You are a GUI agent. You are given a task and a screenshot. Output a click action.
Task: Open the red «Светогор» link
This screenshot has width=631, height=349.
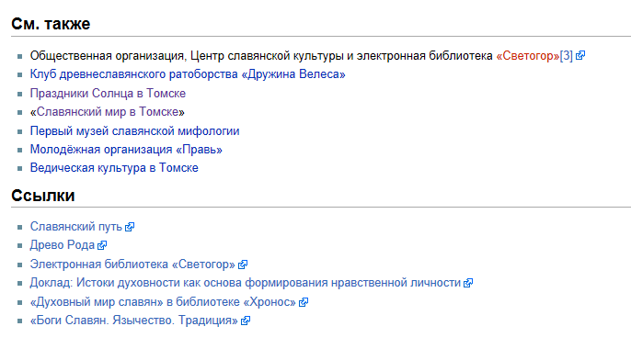[x=528, y=55]
